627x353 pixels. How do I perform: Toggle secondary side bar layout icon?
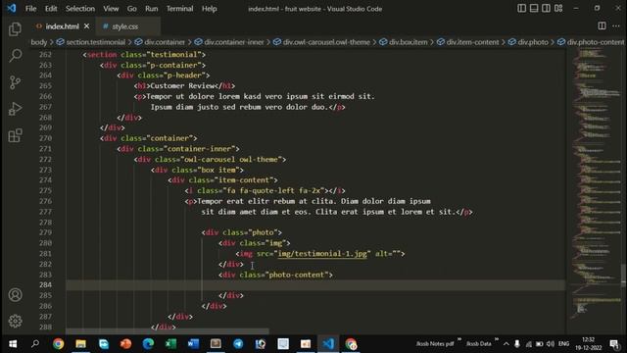coord(546,9)
